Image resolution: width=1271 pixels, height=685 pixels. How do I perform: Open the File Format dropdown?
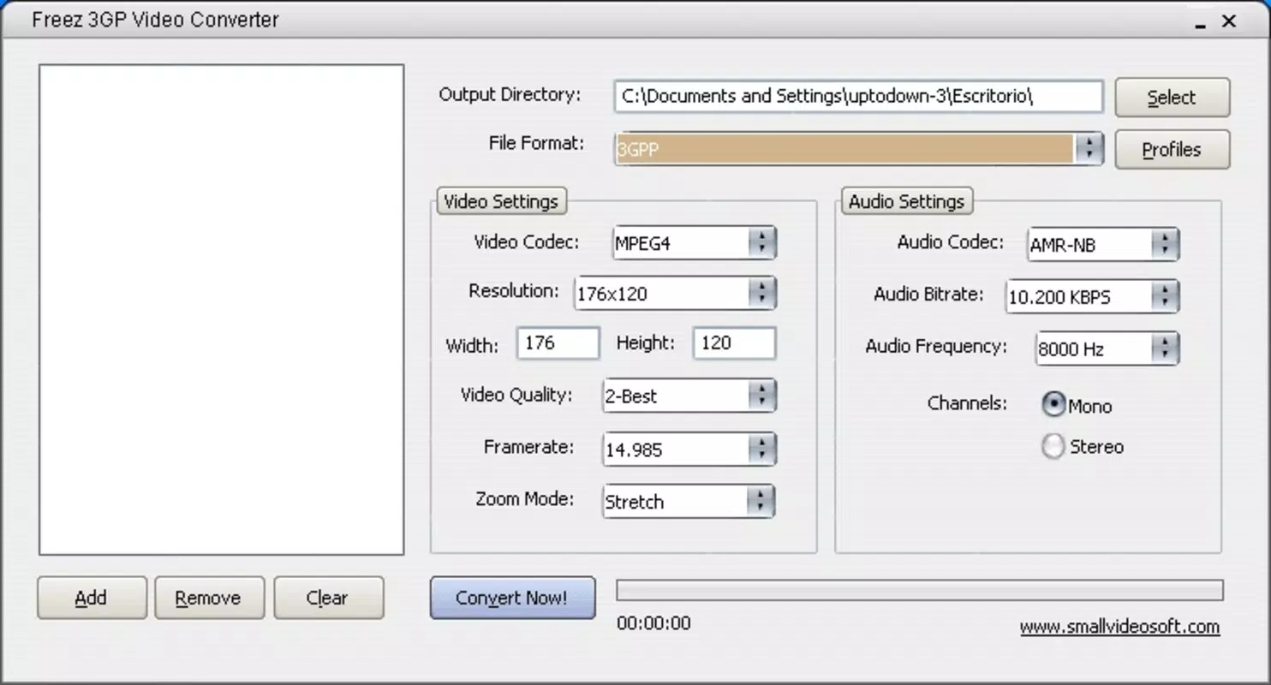click(x=858, y=149)
